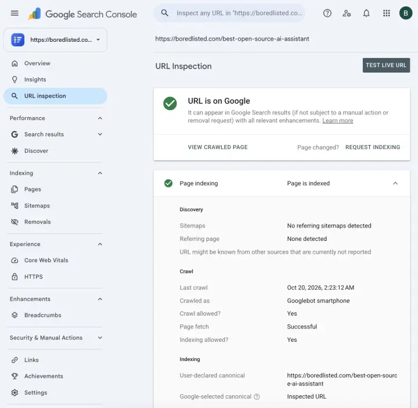Click 'None detected' referring page value
Image resolution: width=418 pixels, height=408 pixels.
pyautogui.click(x=307, y=239)
